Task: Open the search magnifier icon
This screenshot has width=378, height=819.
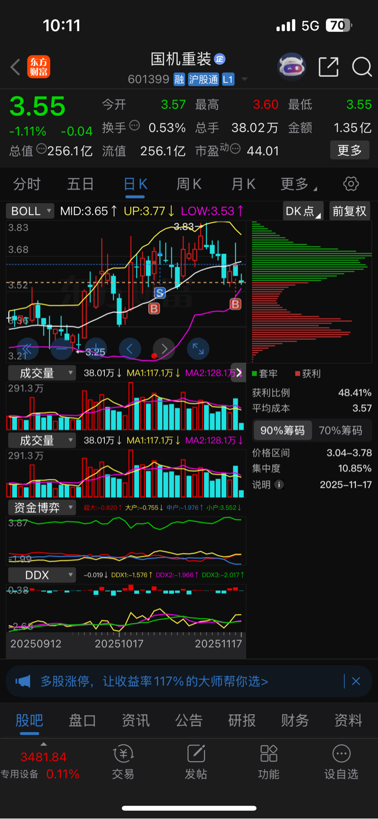Action: click(362, 66)
